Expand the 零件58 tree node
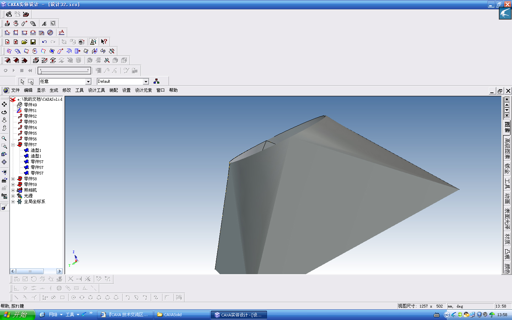This screenshot has width=512, height=320. click(13, 179)
